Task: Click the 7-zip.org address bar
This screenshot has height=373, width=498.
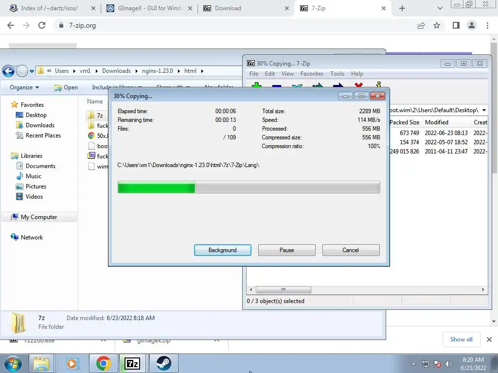Action: 235,25
